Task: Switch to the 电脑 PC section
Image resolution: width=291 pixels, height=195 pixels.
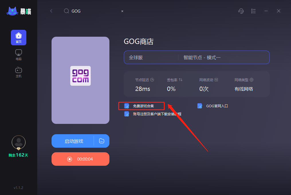Action: (19, 55)
